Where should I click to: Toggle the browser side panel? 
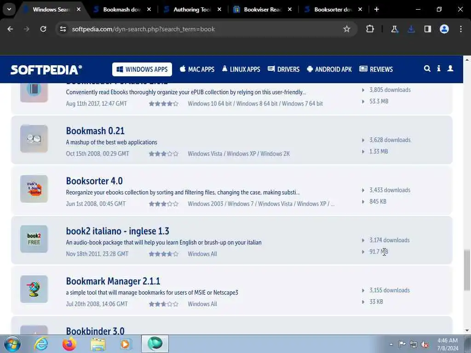coord(427,29)
